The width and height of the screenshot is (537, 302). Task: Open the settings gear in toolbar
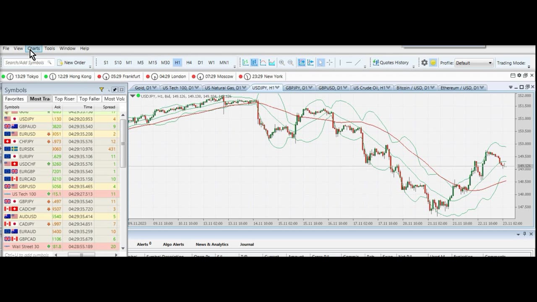coord(425,62)
